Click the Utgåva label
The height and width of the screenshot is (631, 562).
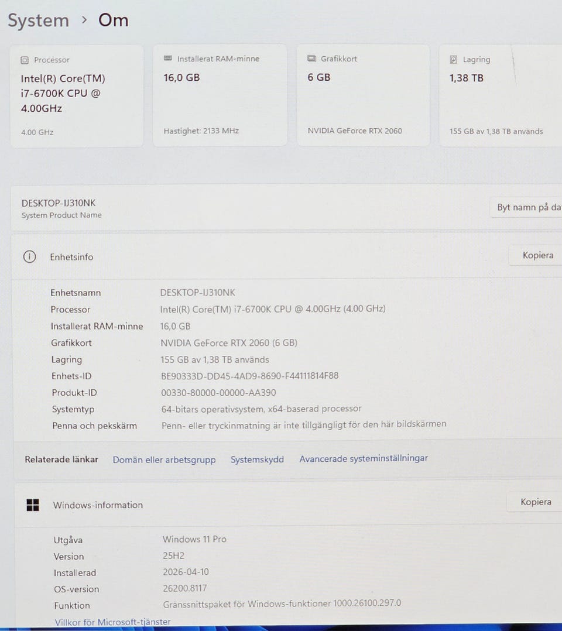[68, 540]
